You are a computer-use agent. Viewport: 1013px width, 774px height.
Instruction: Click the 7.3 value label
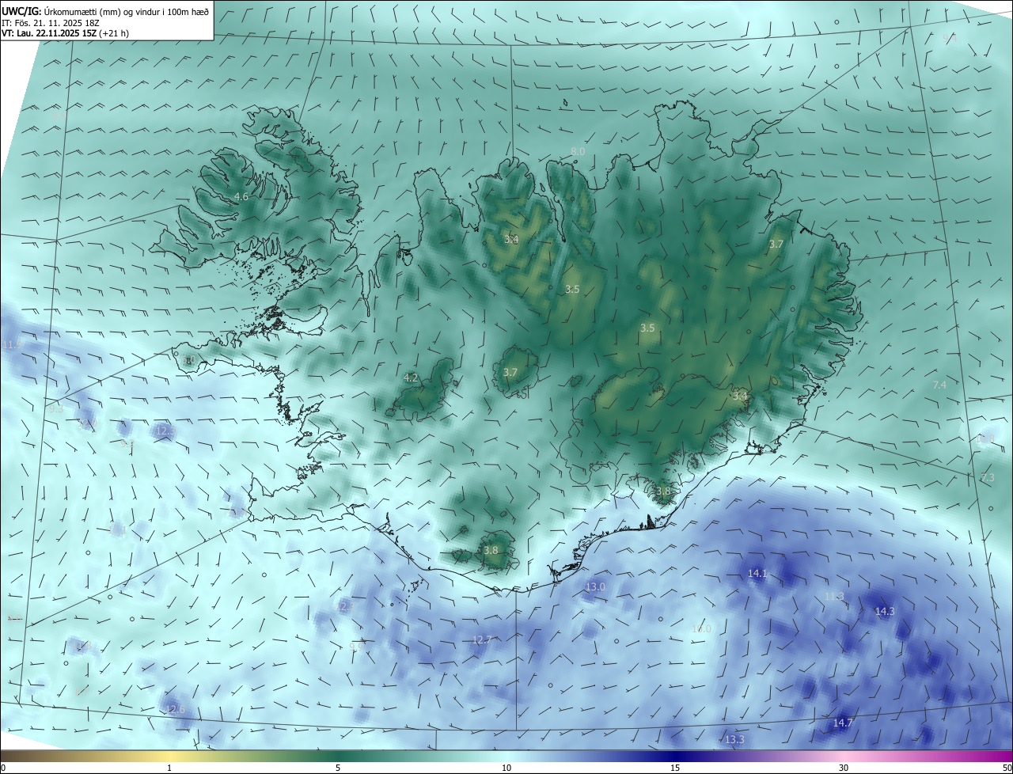[x=987, y=477]
